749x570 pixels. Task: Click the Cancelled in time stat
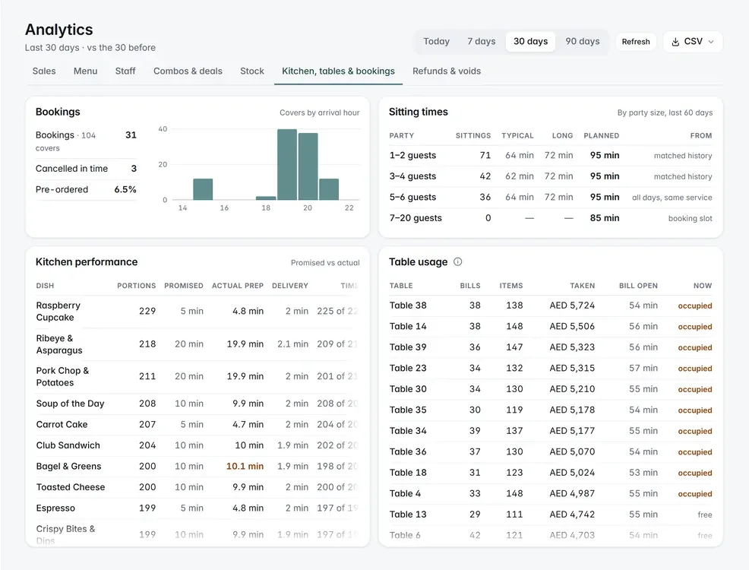pyautogui.click(x=86, y=169)
